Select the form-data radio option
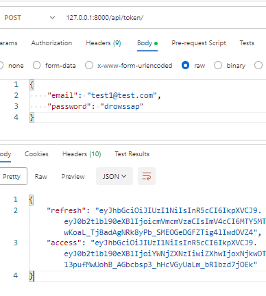The width and height of the screenshot is (266, 296). [x=36, y=66]
